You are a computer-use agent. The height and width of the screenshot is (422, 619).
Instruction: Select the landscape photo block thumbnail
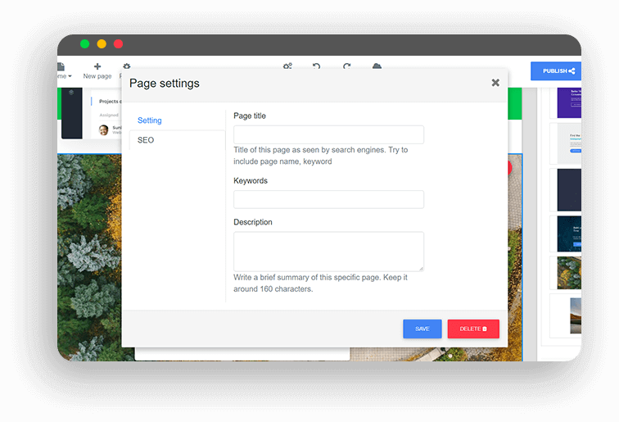(x=576, y=315)
